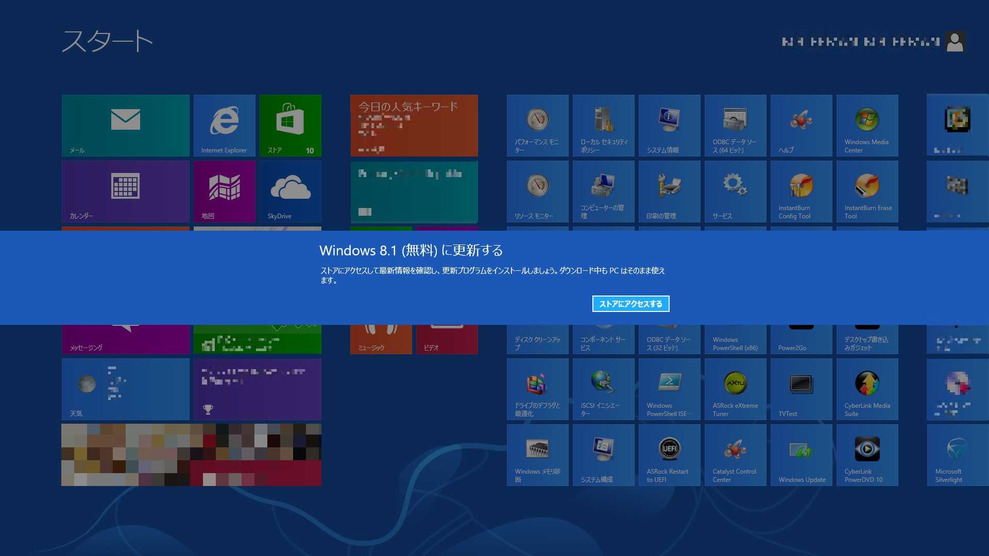Launch CyberLink PowerDVD 10 tile
This screenshot has height=556, width=989.
(867, 455)
